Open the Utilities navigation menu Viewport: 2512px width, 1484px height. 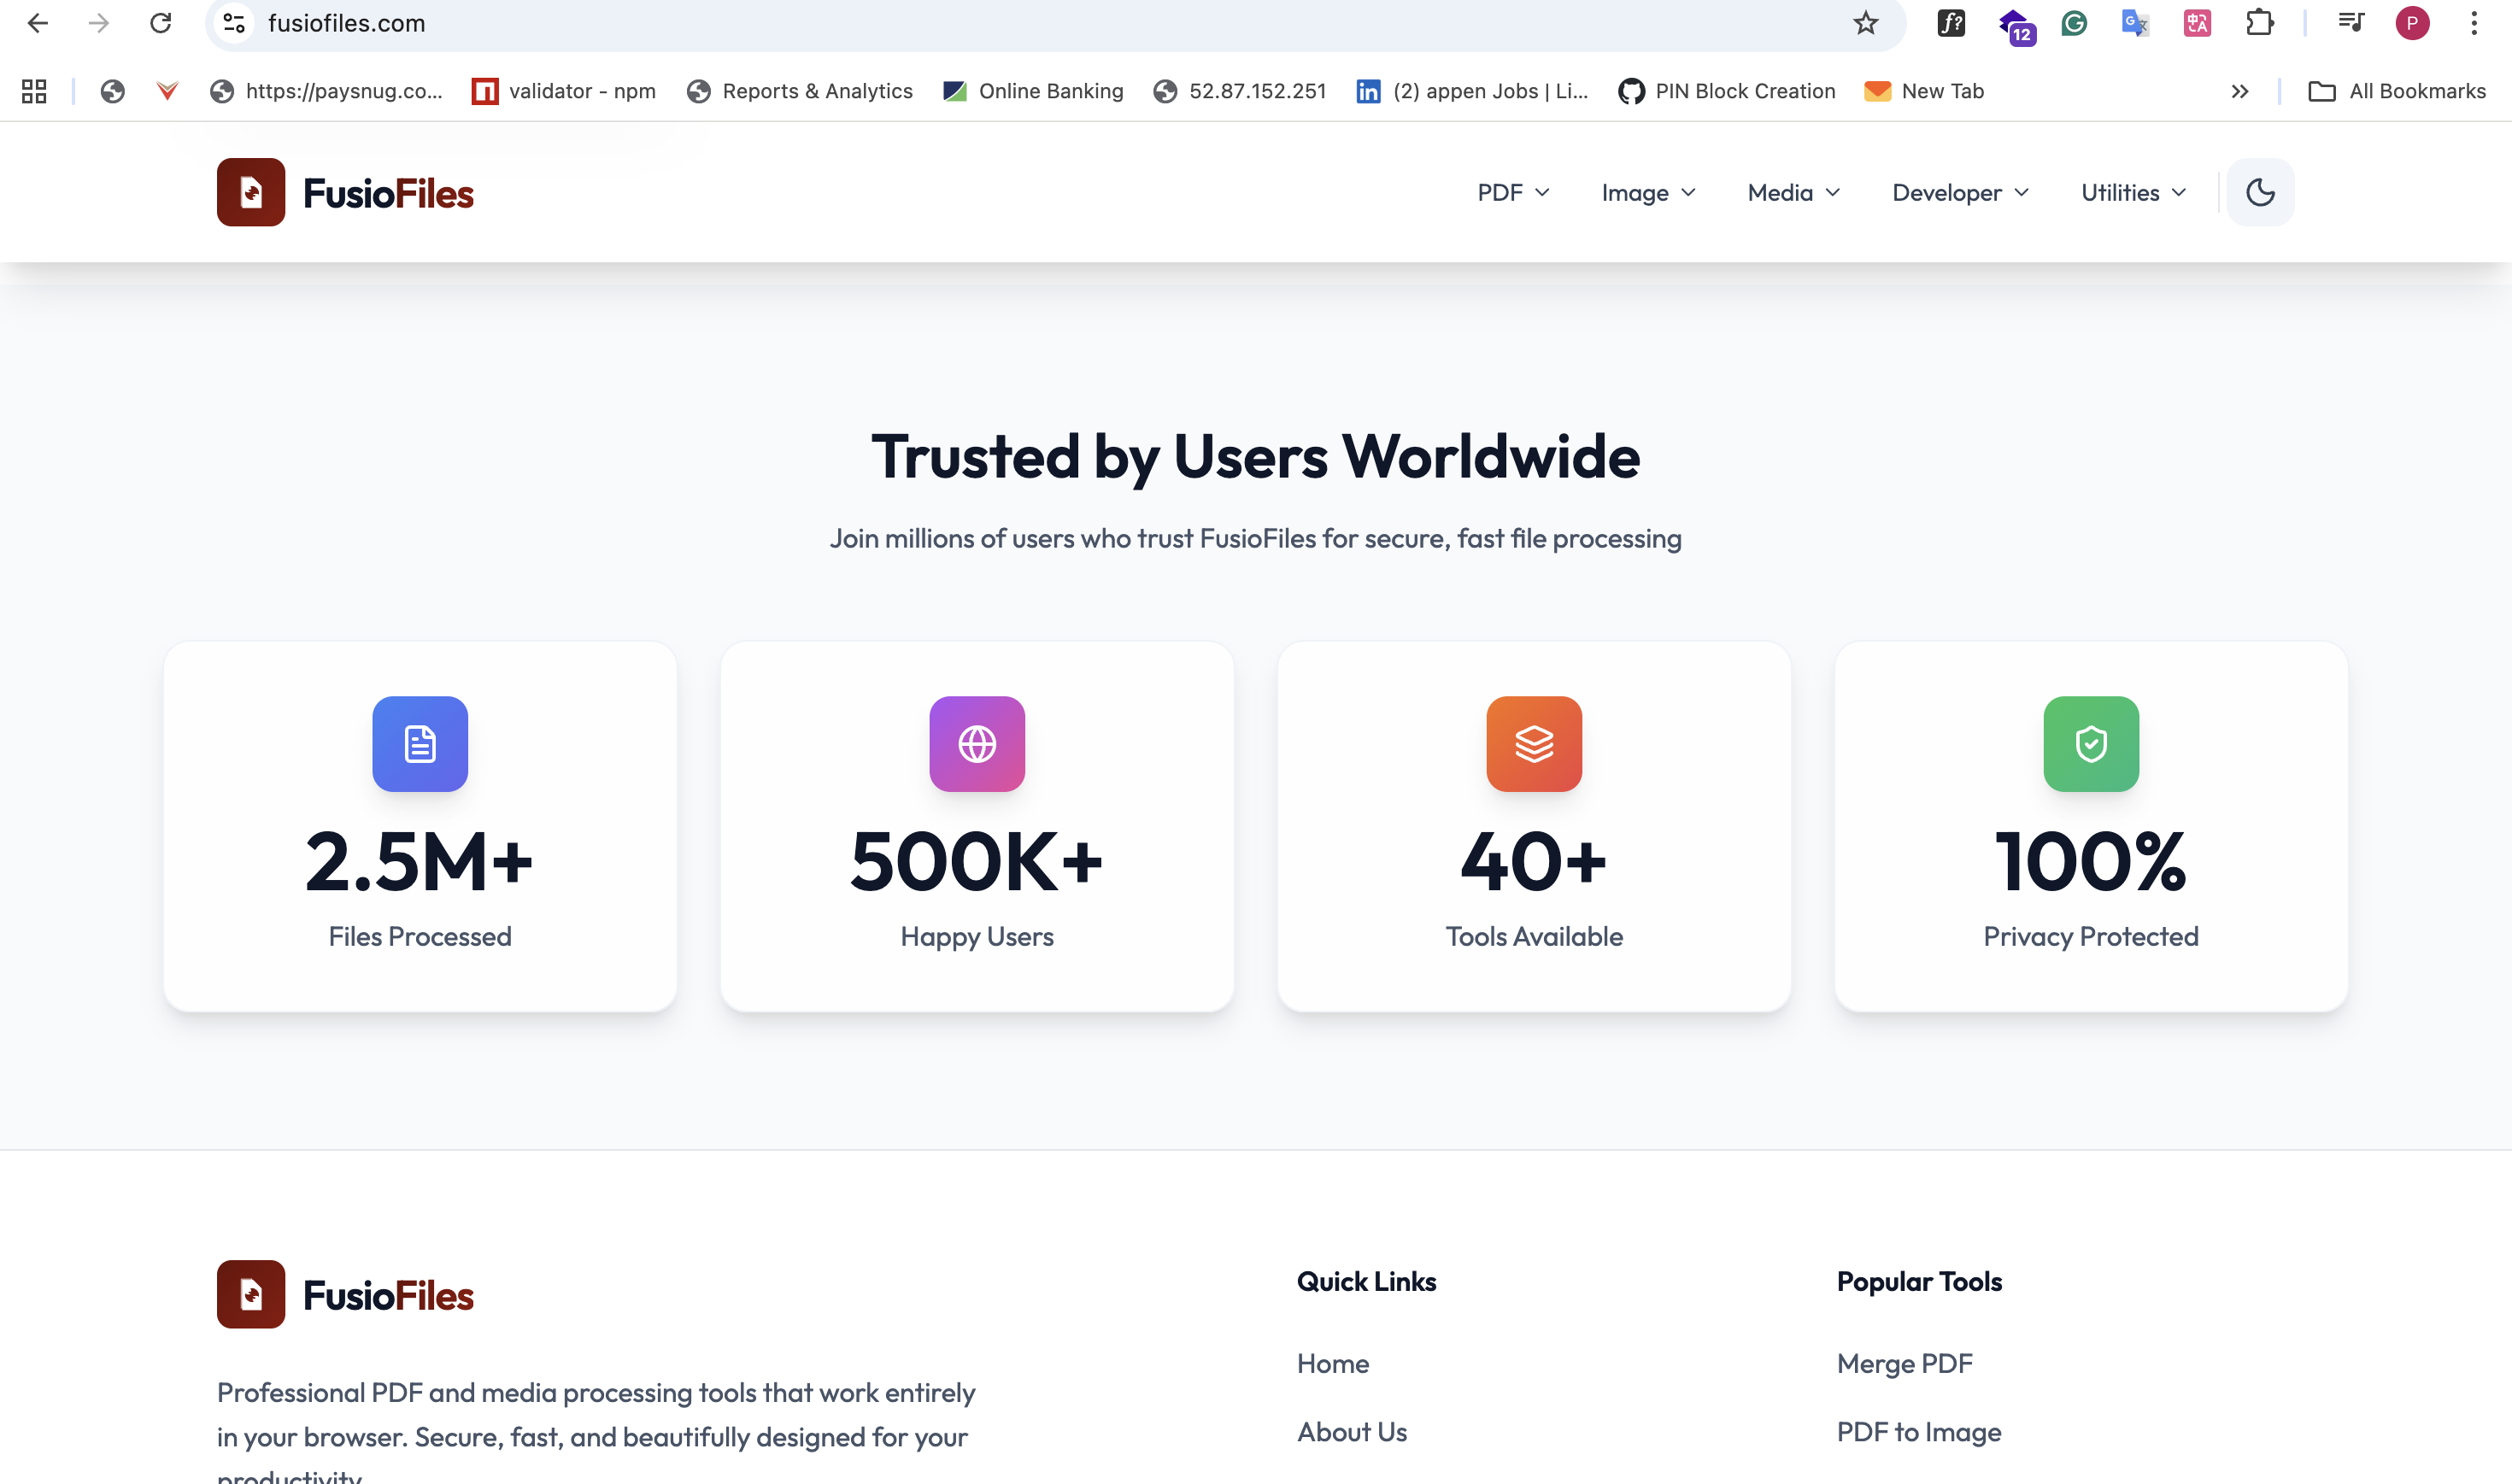(x=2133, y=192)
